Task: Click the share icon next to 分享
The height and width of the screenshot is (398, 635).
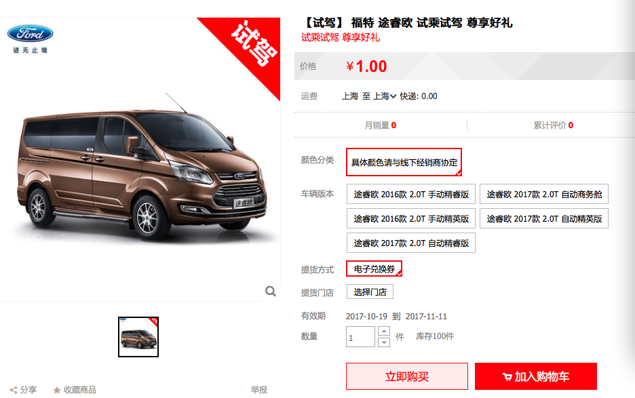Action: [x=14, y=391]
